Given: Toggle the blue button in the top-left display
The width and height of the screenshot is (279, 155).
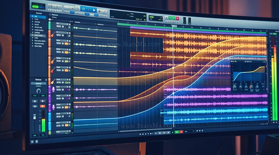Looking at the screenshot, I should [42, 7].
